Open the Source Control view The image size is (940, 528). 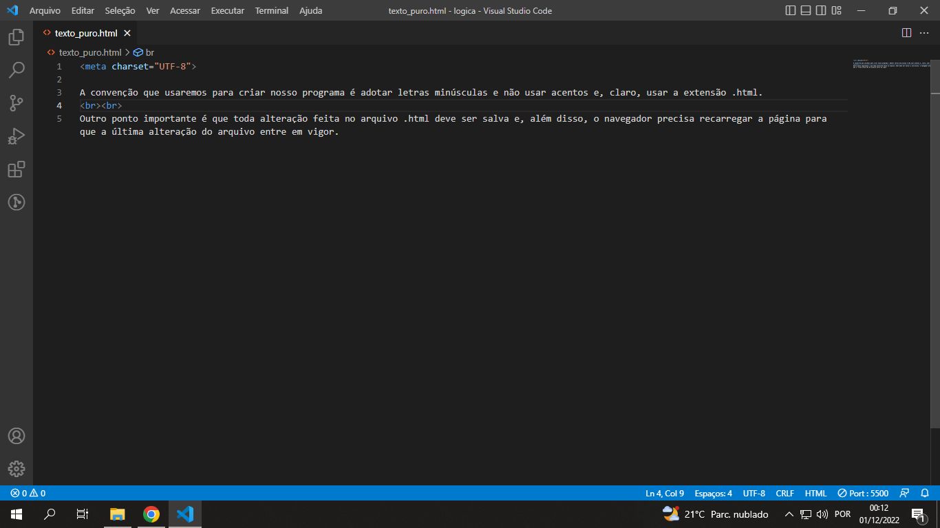tap(17, 103)
